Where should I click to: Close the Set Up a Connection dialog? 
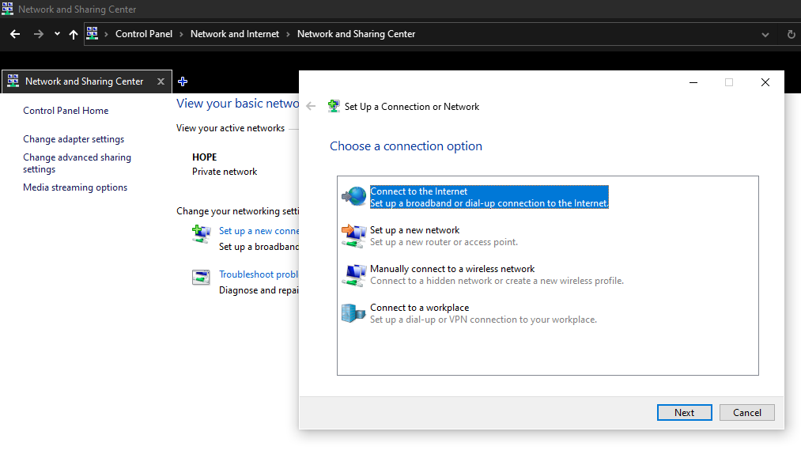click(765, 82)
